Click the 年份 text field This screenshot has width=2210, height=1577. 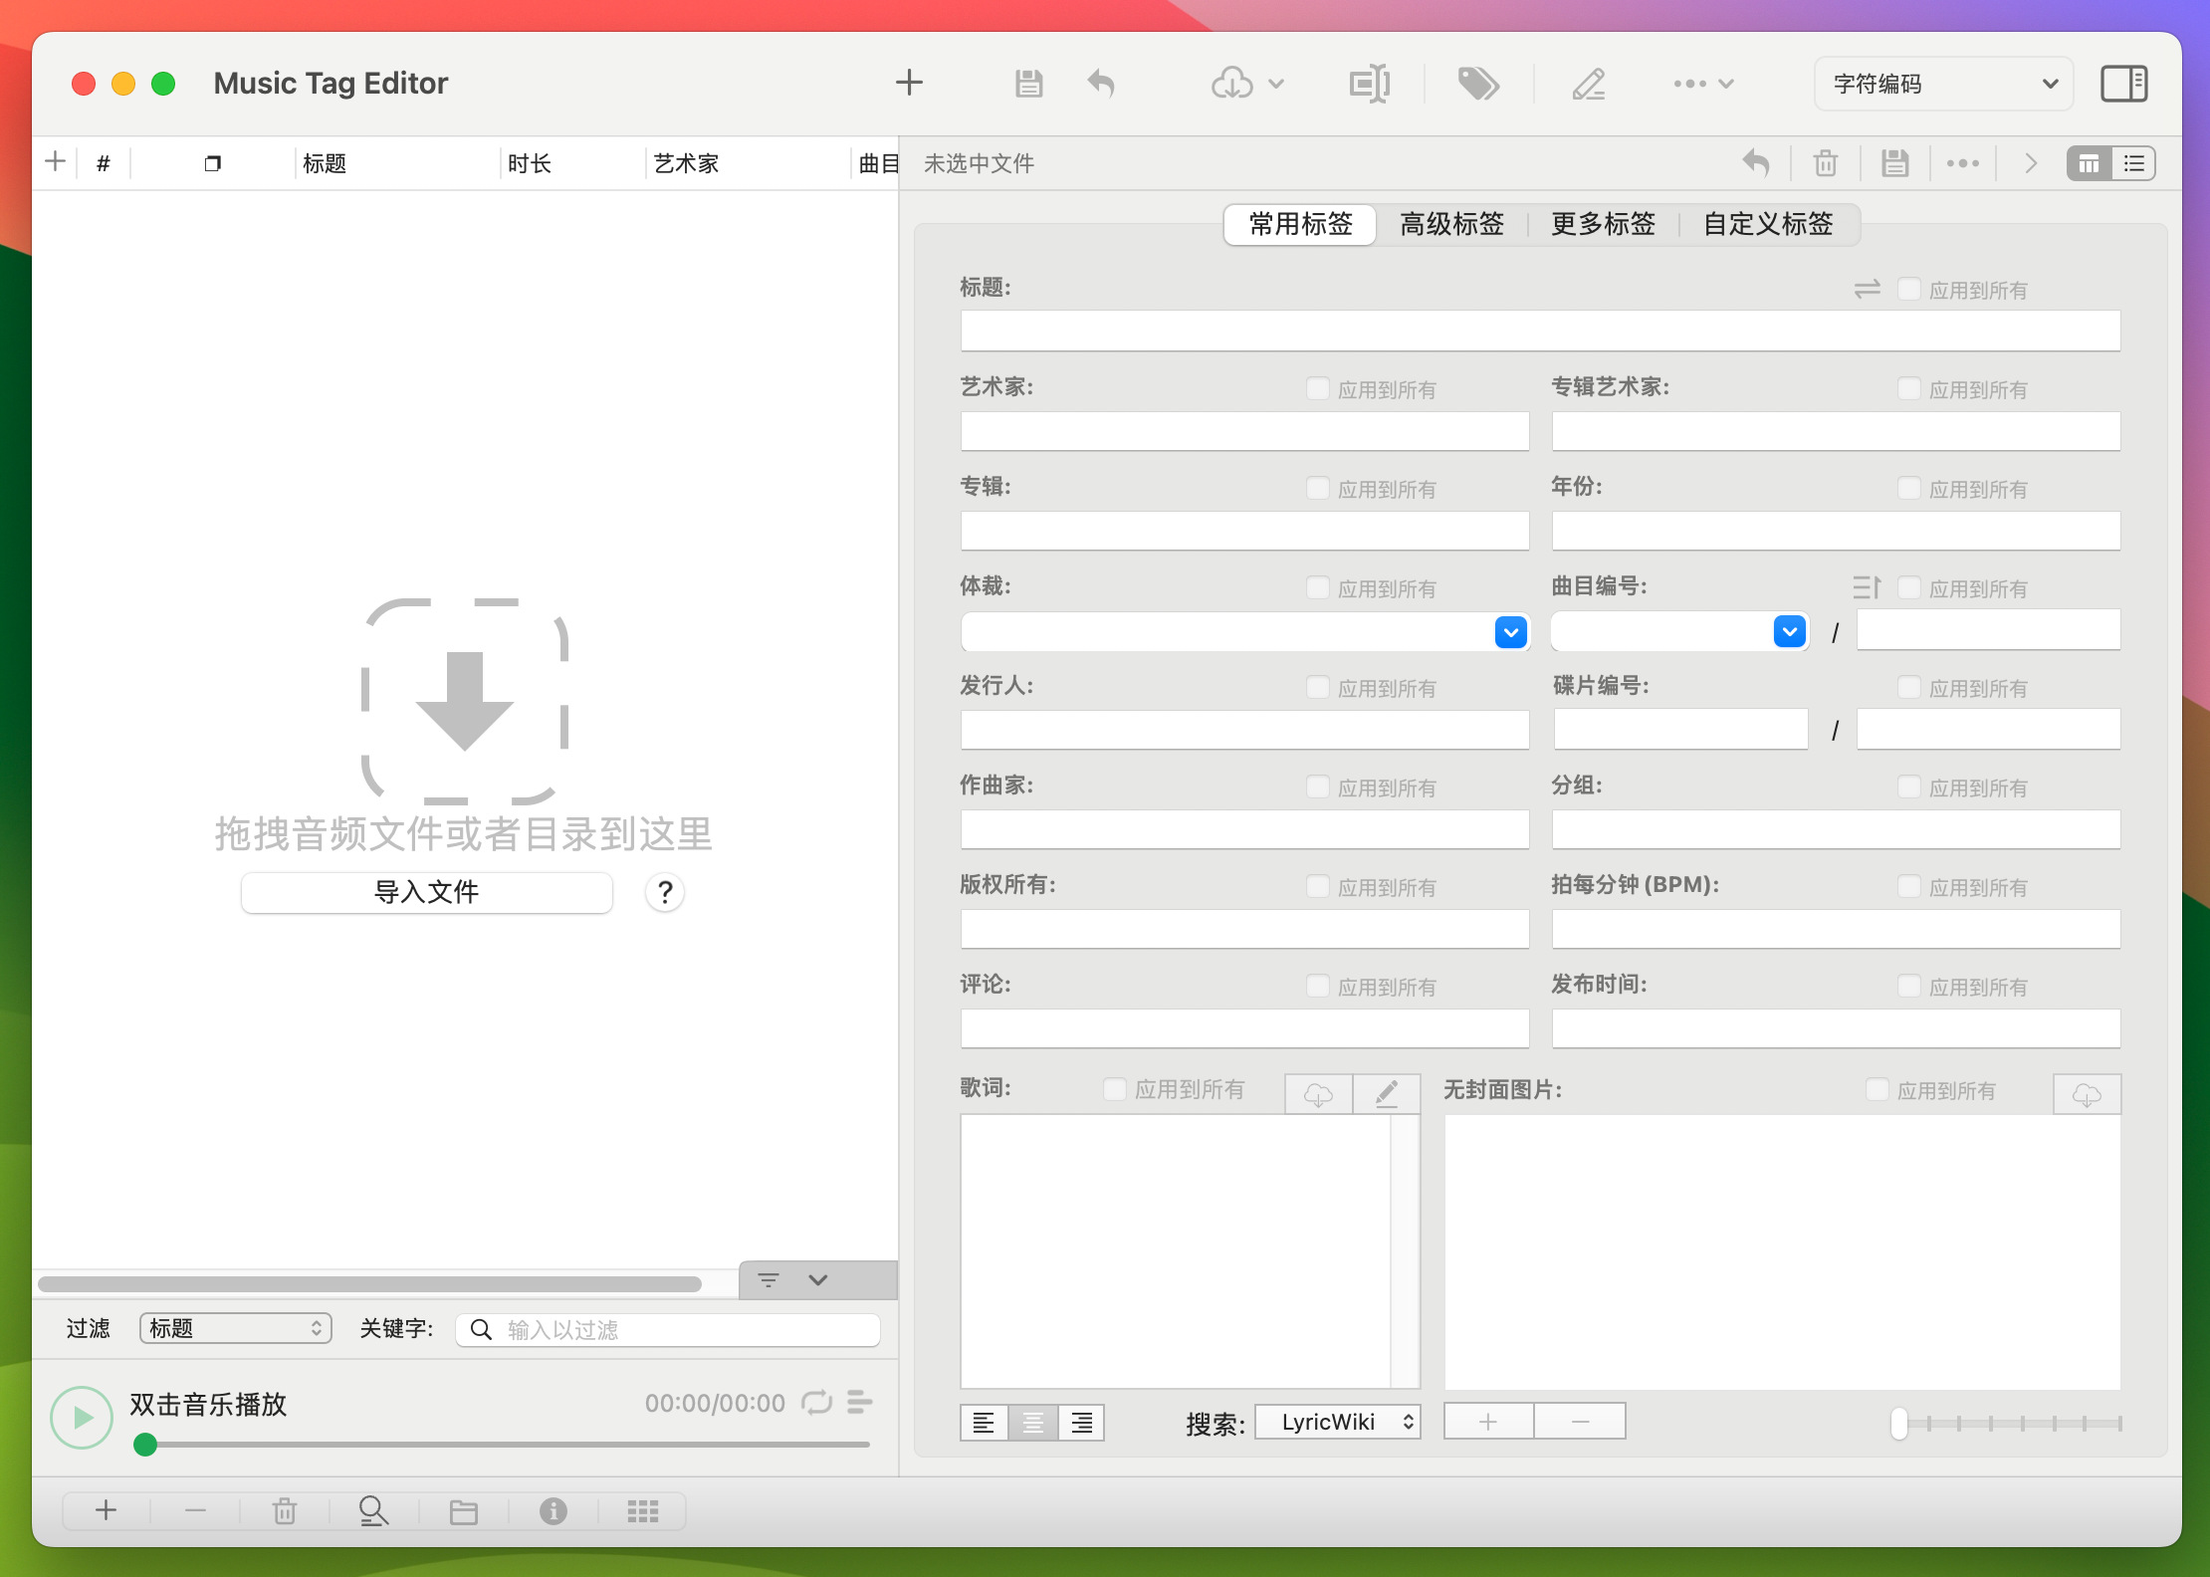pyautogui.click(x=1835, y=531)
